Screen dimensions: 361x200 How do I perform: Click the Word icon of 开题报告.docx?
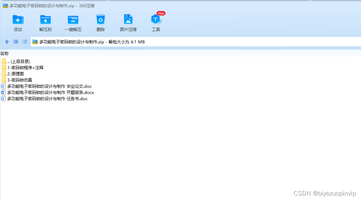click(3, 92)
